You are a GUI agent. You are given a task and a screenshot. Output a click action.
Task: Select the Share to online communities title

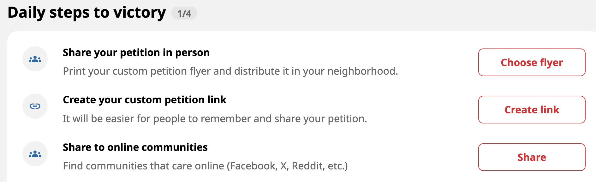pos(135,147)
